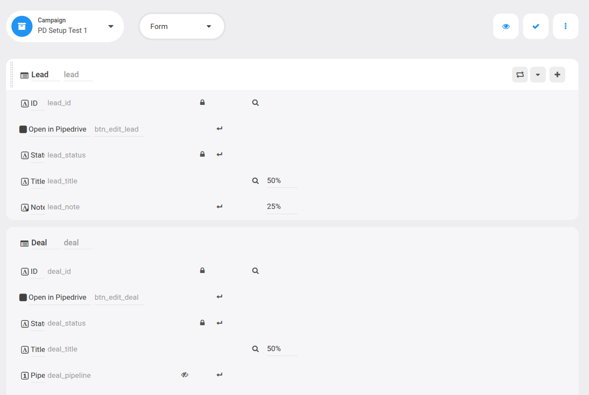This screenshot has height=395, width=589.
Task: Click the 25% width field on lead_note row
Action: click(282, 207)
